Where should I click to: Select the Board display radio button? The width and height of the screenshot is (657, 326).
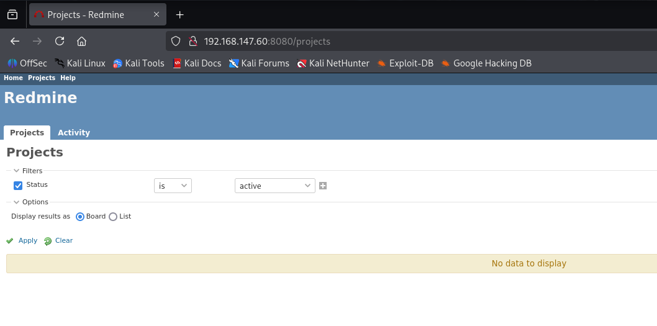click(80, 217)
